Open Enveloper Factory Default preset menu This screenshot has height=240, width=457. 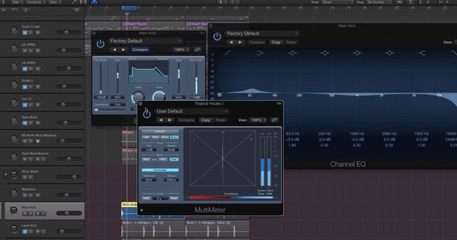coord(146,41)
